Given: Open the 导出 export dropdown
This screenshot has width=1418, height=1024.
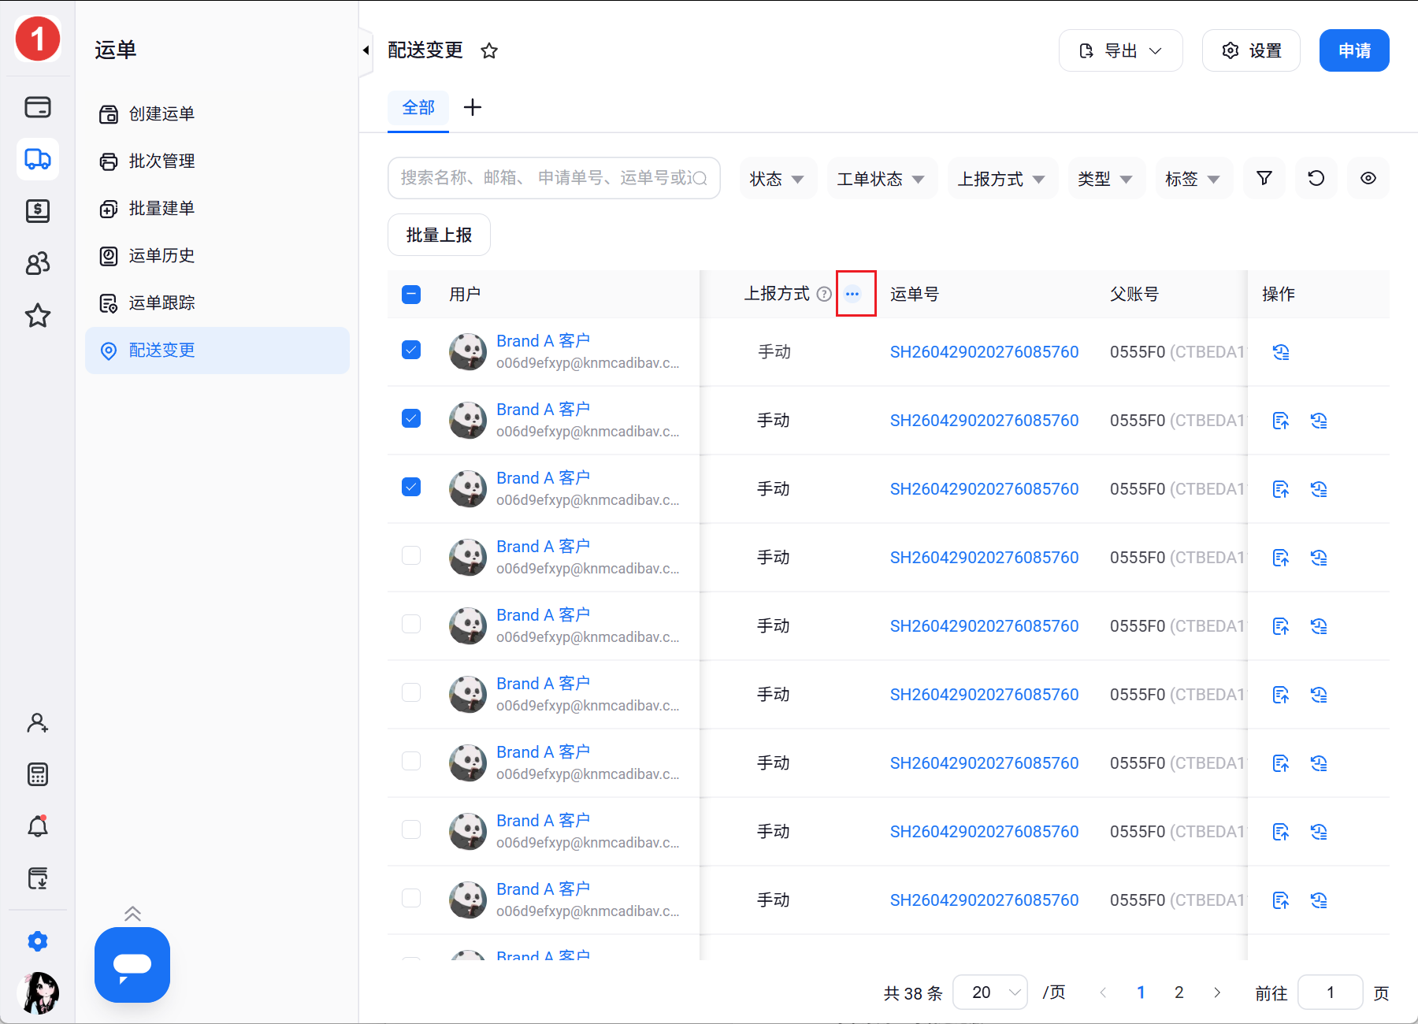Looking at the screenshot, I should [x=1120, y=50].
